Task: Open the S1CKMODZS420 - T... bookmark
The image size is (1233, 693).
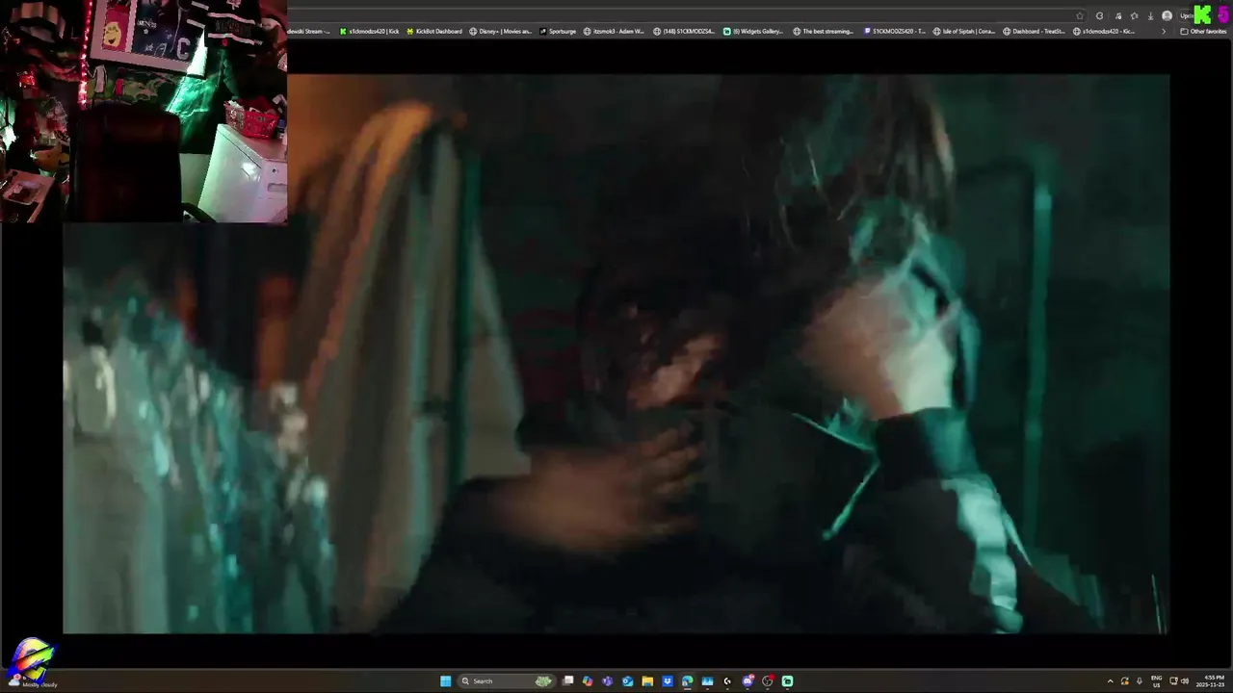Action: click(895, 31)
